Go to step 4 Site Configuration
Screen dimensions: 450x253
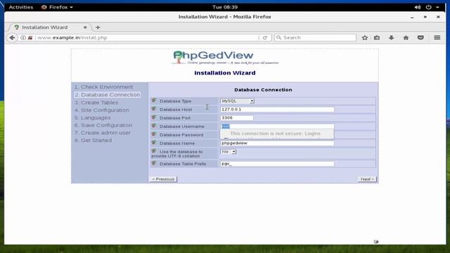pyautogui.click(x=102, y=110)
